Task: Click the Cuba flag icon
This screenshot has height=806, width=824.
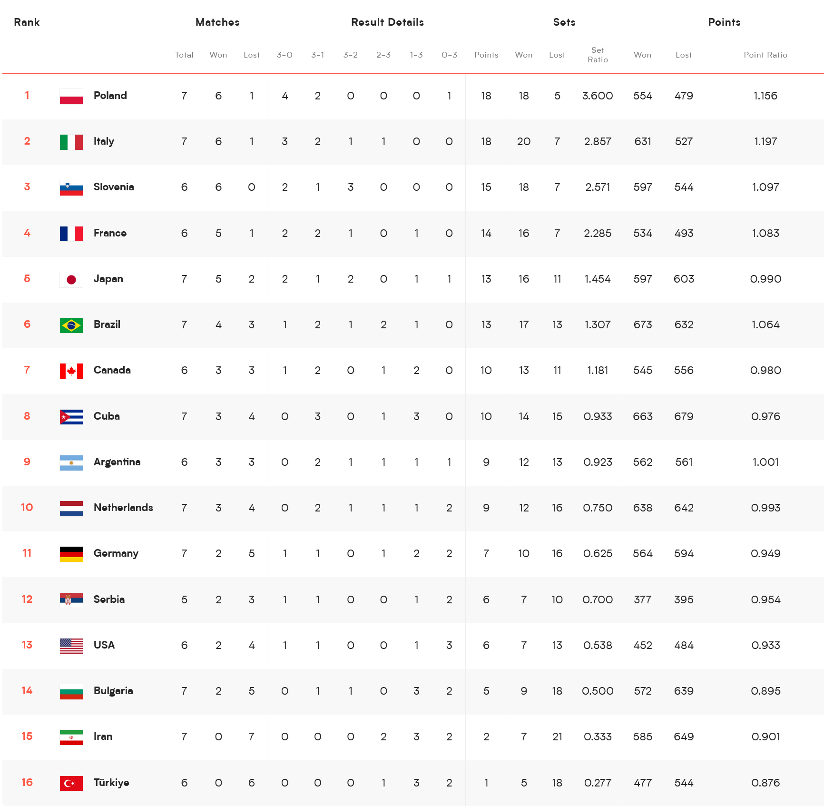Action: point(71,417)
